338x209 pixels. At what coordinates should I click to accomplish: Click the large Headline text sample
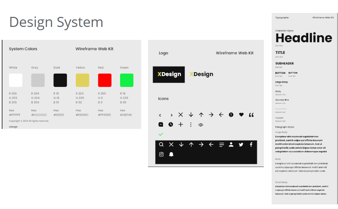coord(304,38)
